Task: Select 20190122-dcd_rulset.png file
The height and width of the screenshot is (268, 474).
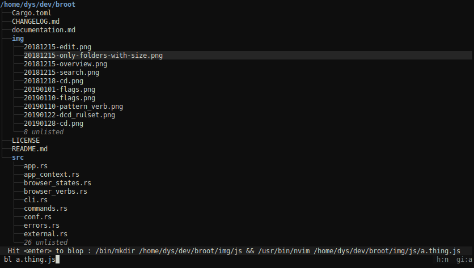Action: coord(70,115)
